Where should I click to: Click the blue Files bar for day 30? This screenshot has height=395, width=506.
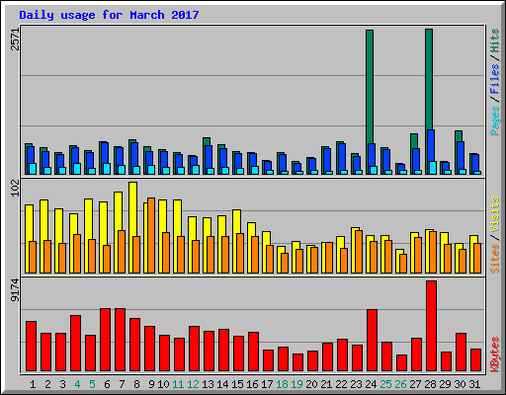pos(461,155)
